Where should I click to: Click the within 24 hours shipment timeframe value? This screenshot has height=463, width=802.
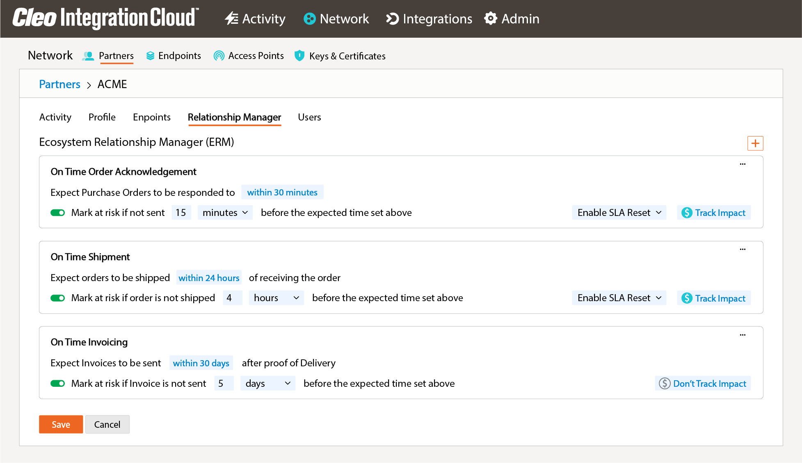point(209,277)
